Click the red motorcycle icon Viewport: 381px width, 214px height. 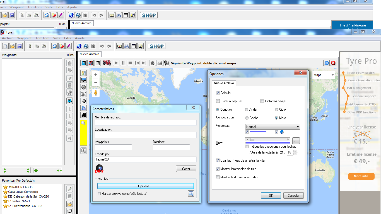(107, 63)
